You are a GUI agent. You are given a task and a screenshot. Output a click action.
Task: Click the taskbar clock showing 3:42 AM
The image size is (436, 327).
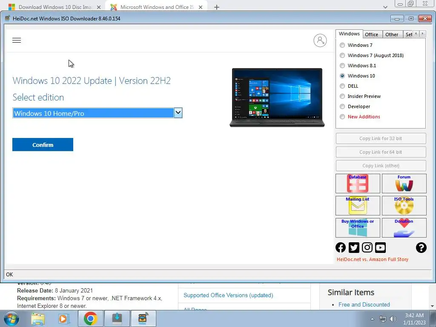[x=414, y=319]
